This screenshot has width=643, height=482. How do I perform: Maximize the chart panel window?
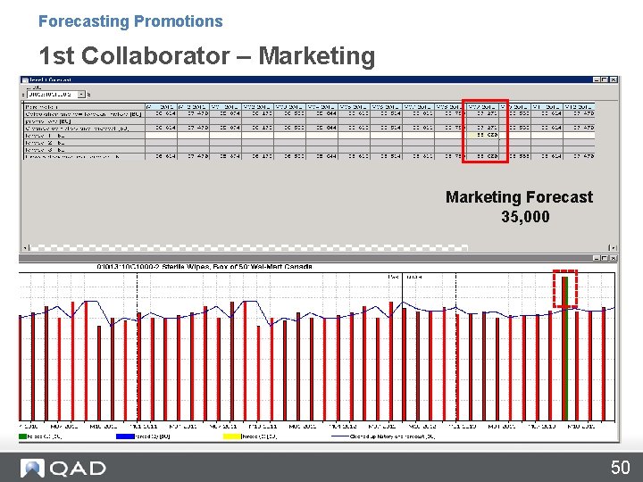pos(605,258)
